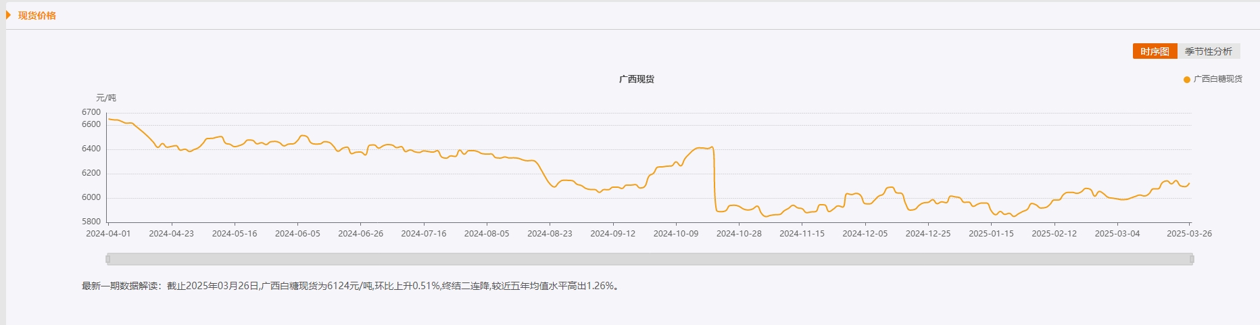Switch to the 时序图 tab
This screenshot has height=325, width=1260.
pyautogui.click(x=1155, y=51)
